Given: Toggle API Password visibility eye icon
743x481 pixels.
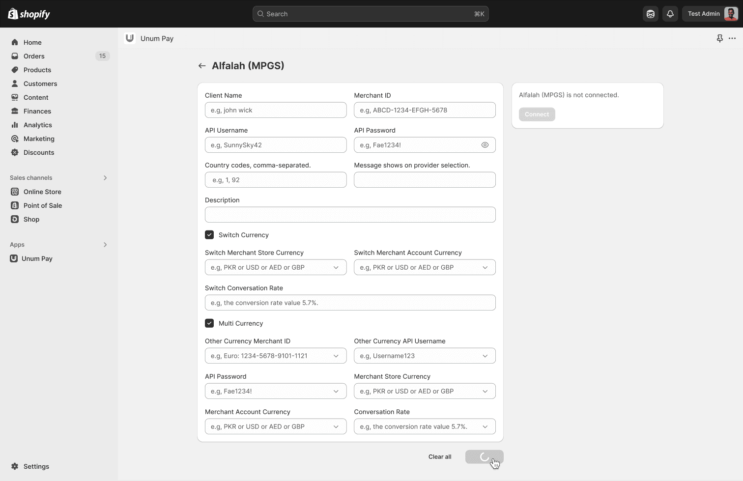Looking at the screenshot, I should 485,145.
